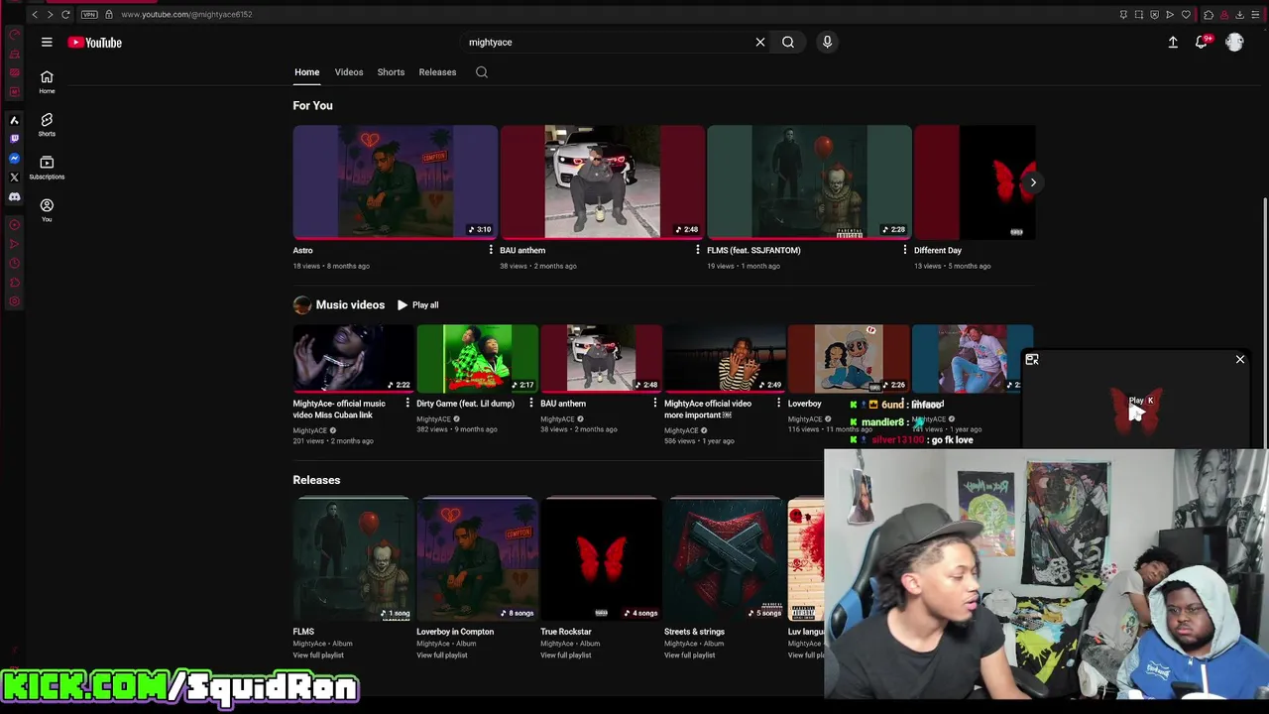Open the You section in the sidebar
Viewport: 1269px width, 714px height.
[47, 209]
